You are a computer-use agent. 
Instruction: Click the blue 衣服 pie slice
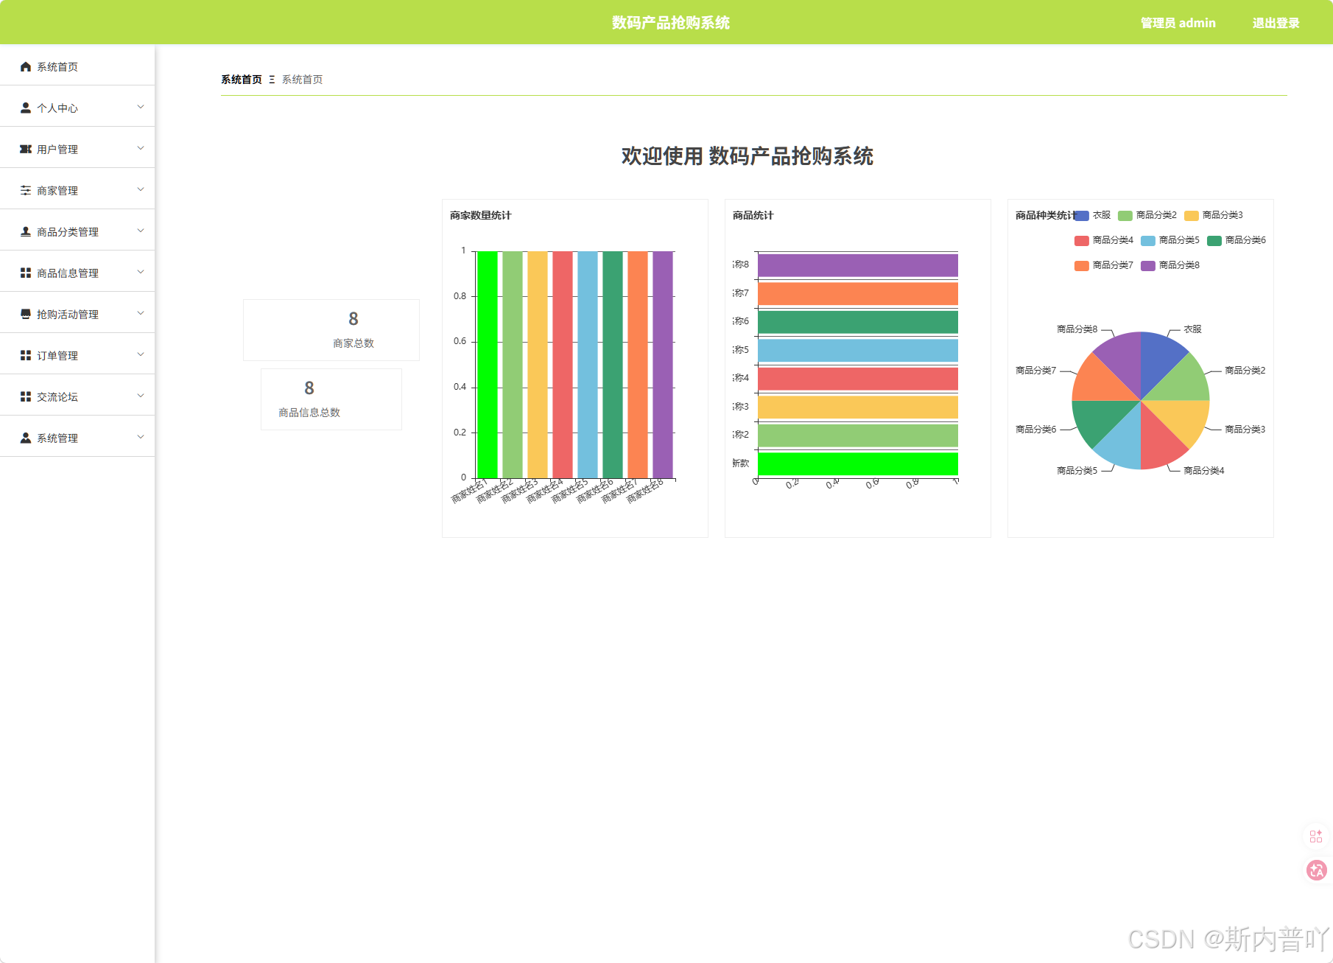[1159, 357]
